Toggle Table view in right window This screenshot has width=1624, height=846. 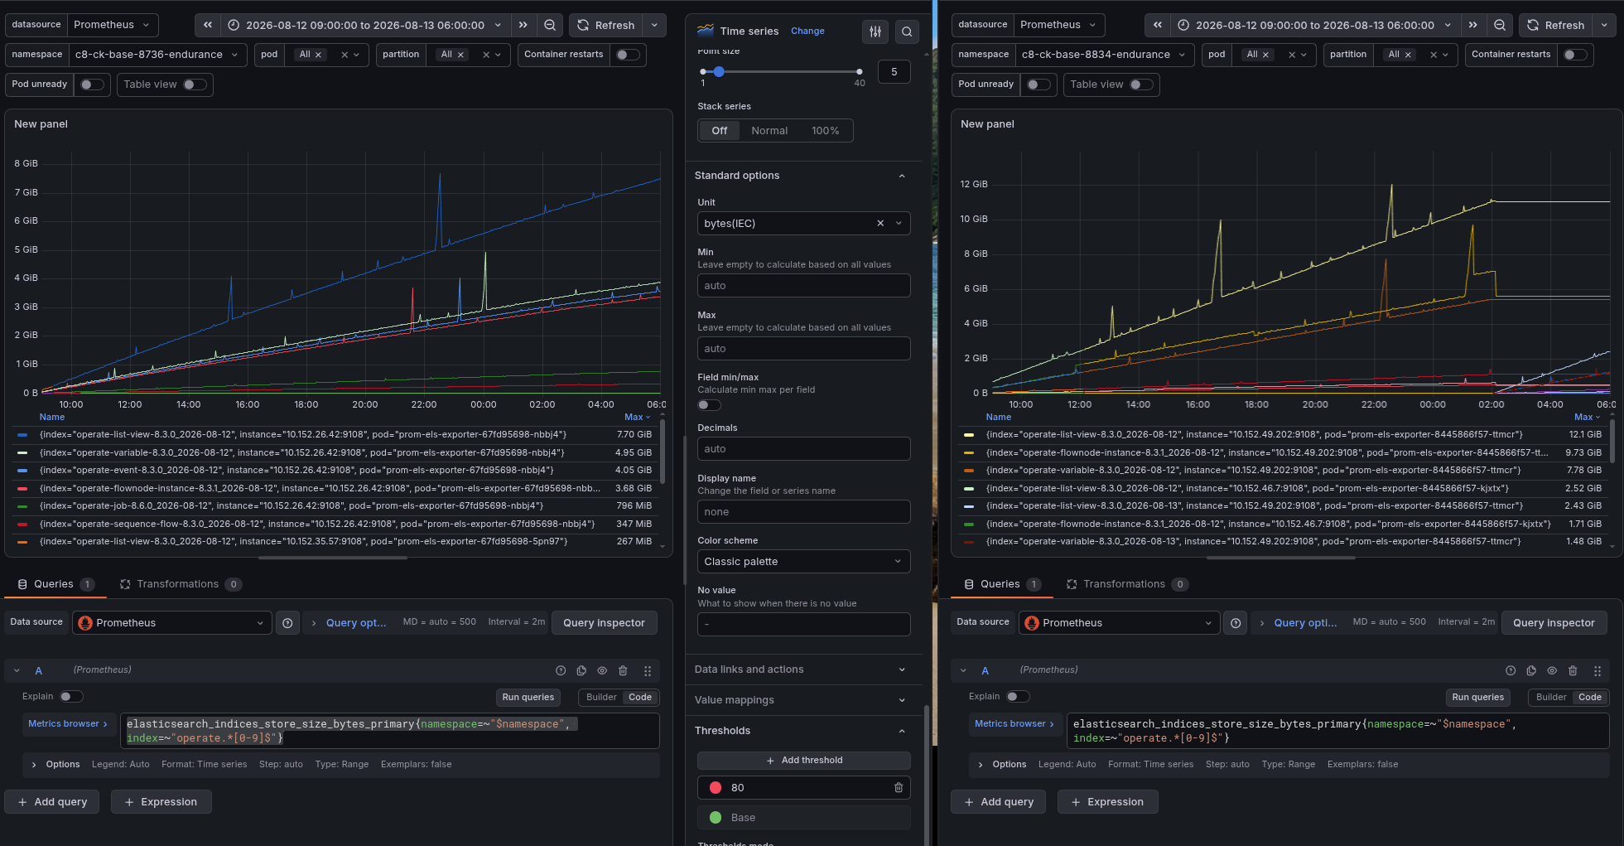click(1141, 85)
